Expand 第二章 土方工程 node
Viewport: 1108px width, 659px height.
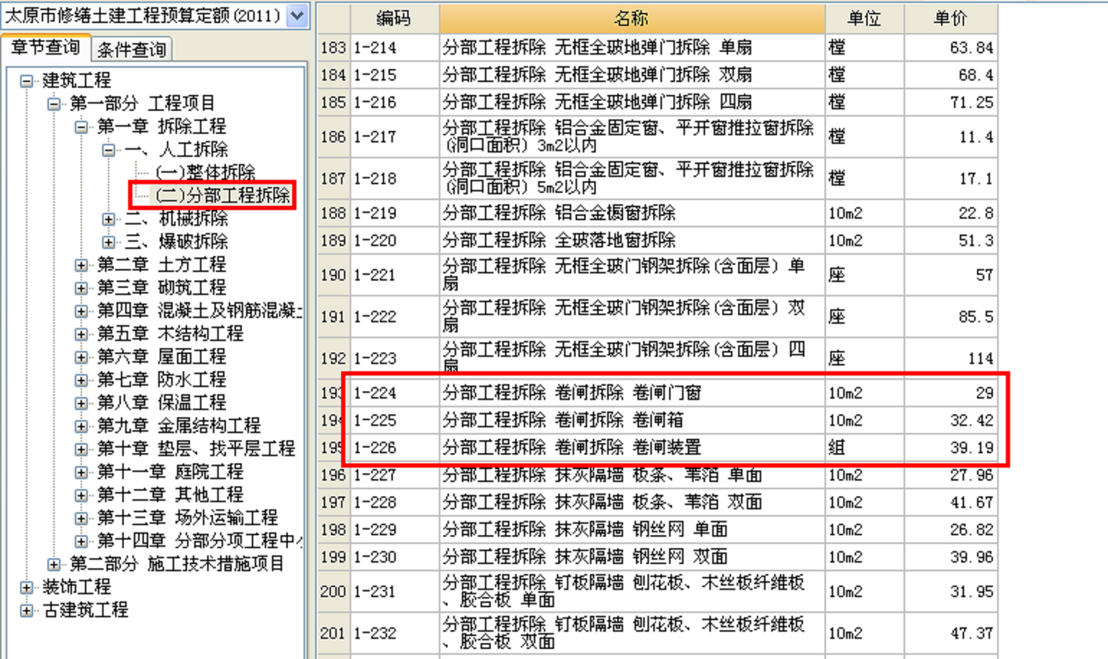click(x=81, y=265)
